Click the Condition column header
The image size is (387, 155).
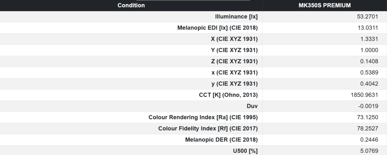pyautogui.click(x=131, y=5)
